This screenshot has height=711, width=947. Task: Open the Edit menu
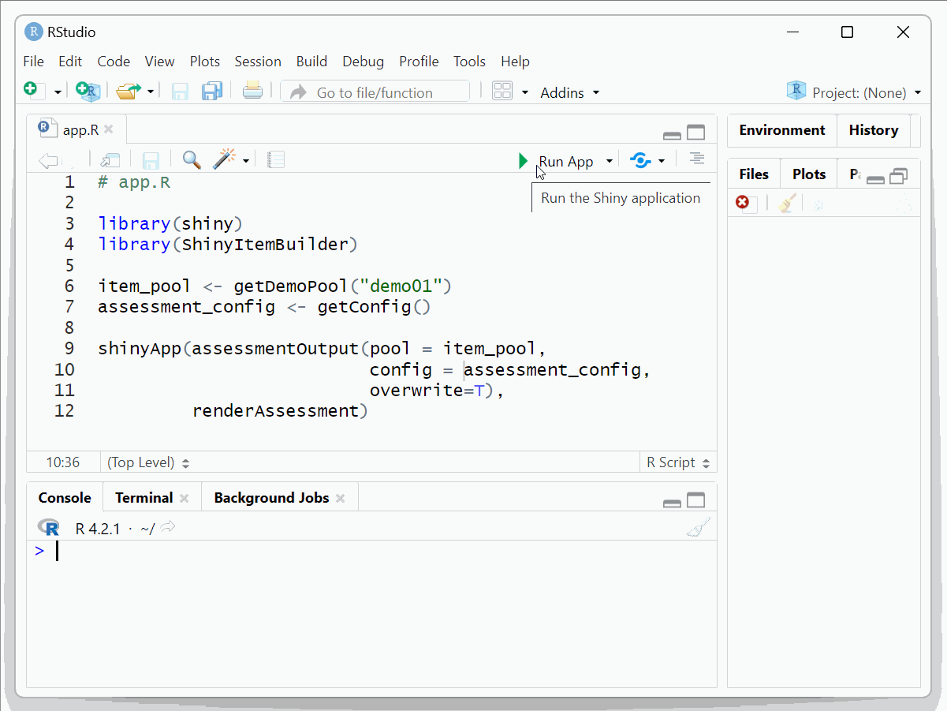[70, 62]
